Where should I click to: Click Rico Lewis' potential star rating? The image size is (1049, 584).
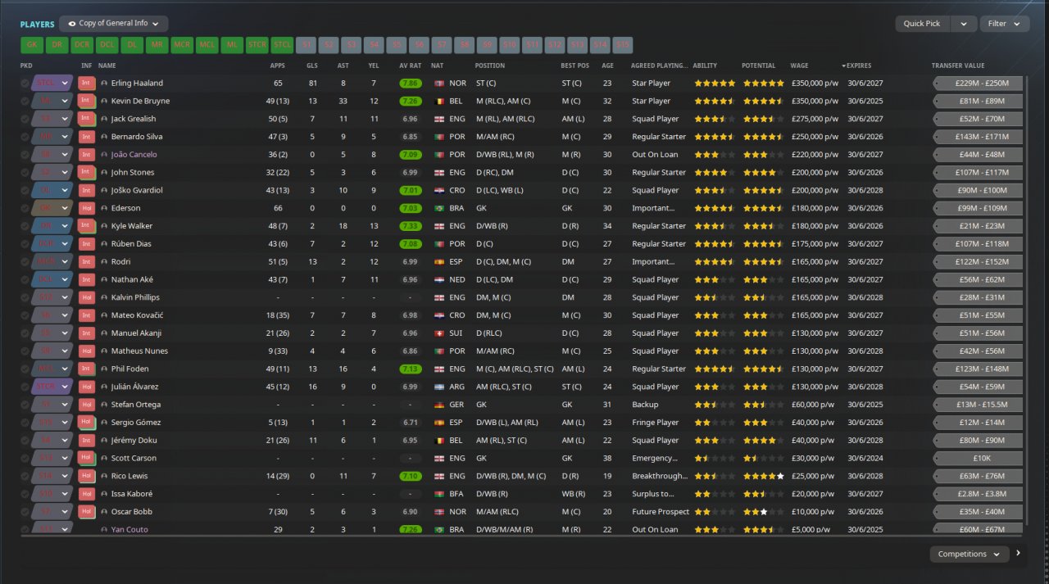[763, 476]
